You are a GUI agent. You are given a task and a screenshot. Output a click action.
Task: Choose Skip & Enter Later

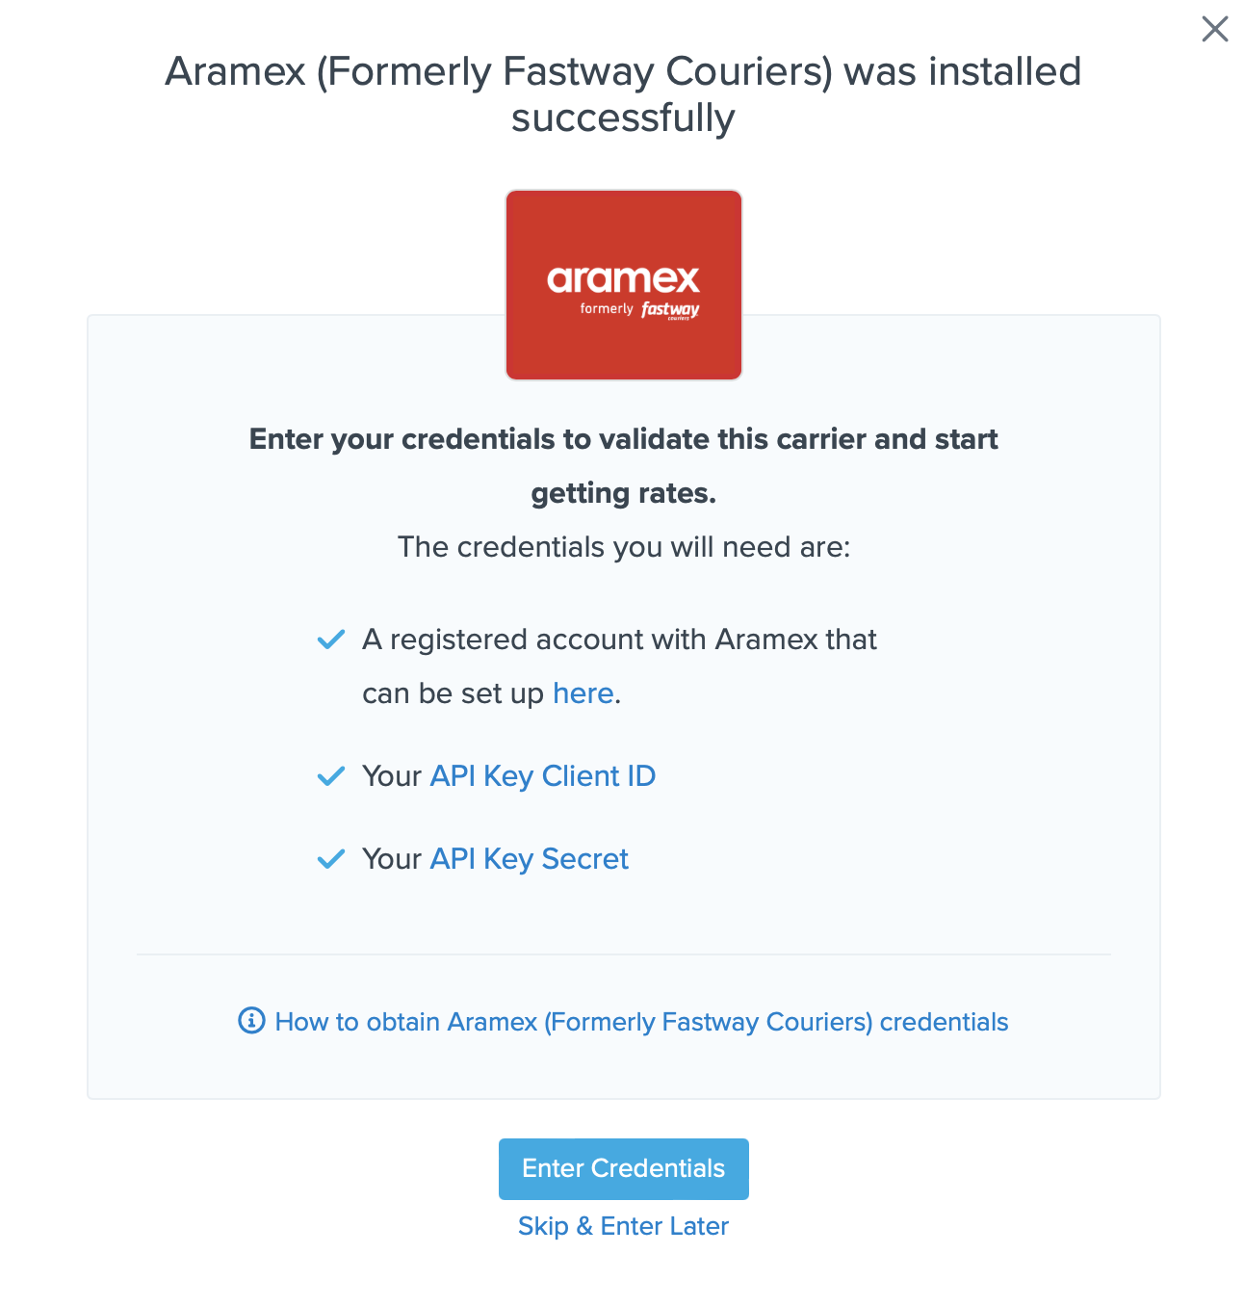pyautogui.click(x=623, y=1226)
